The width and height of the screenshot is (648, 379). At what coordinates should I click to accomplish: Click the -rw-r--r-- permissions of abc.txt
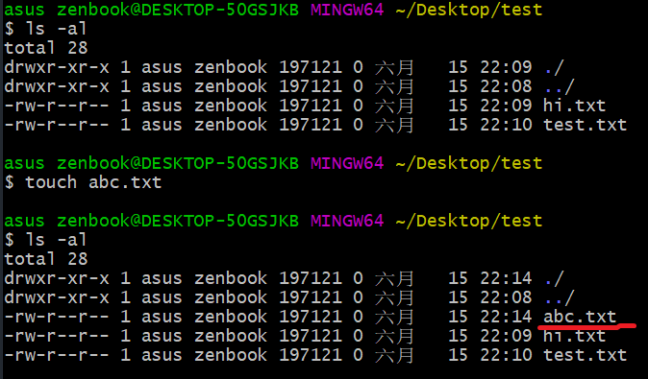pos(57,317)
